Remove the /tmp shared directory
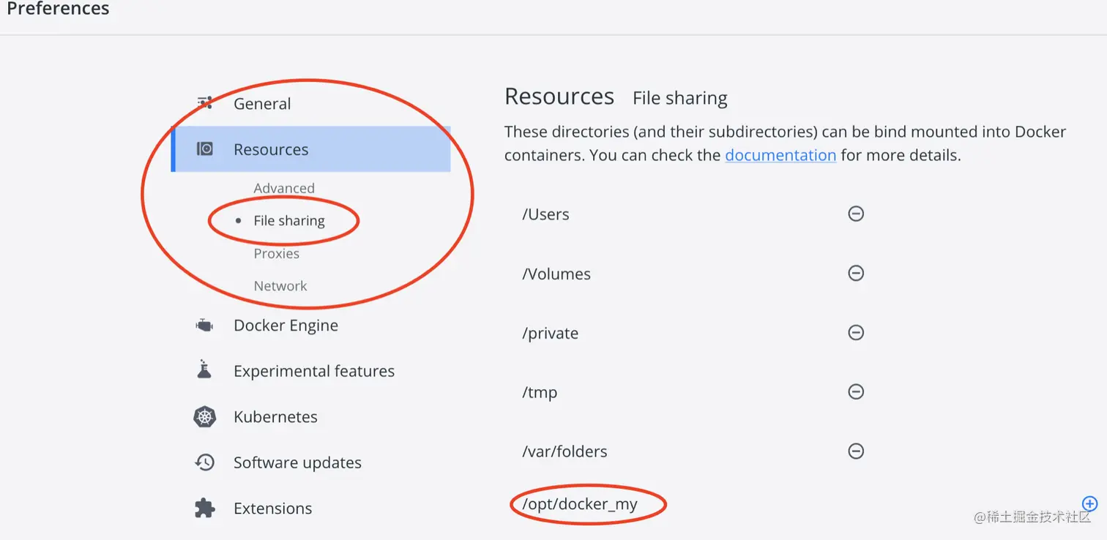This screenshot has height=540, width=1107. (856, 391)
